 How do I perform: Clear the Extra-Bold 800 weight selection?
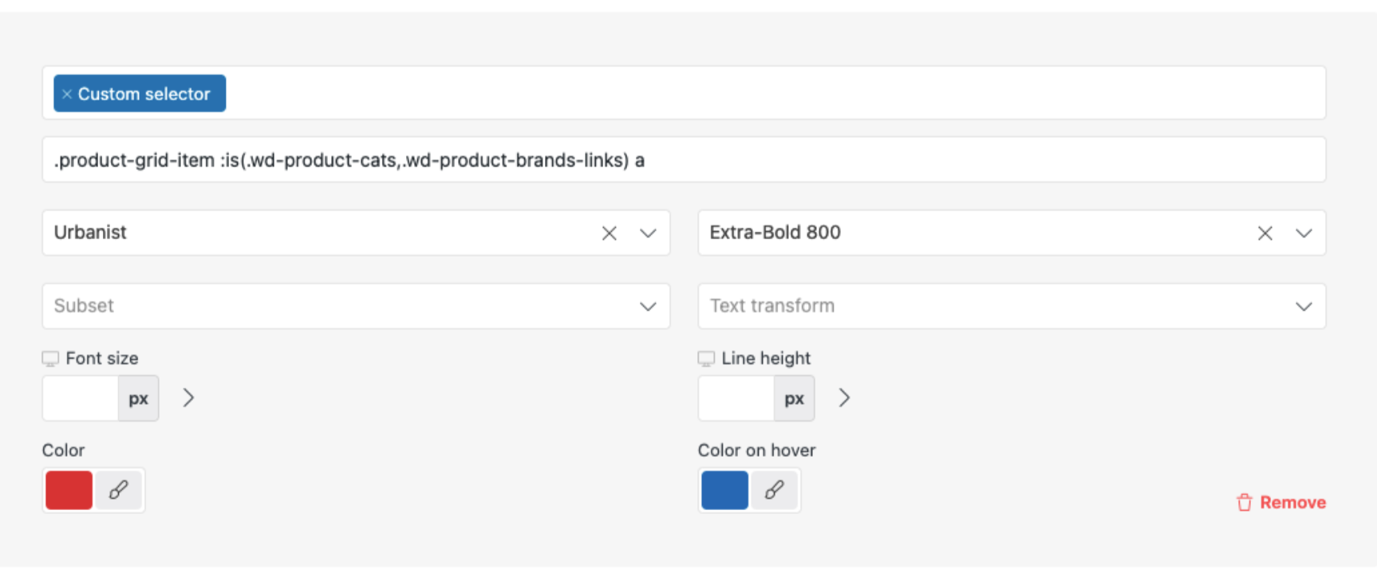(x=1265, y=233)
